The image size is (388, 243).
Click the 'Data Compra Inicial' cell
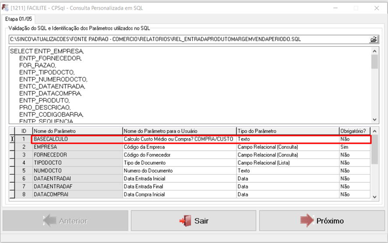pos(180,194)
